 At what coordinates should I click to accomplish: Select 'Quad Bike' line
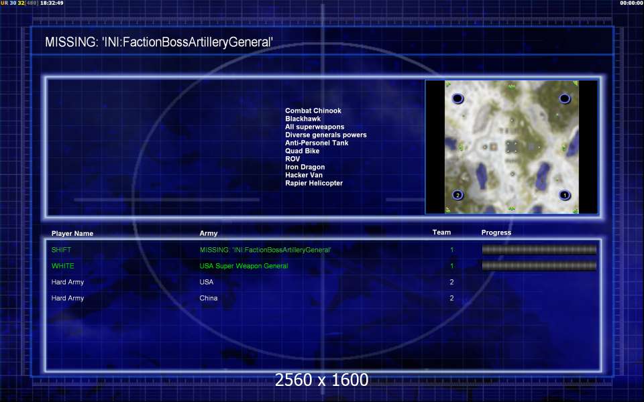click(302, 151)
